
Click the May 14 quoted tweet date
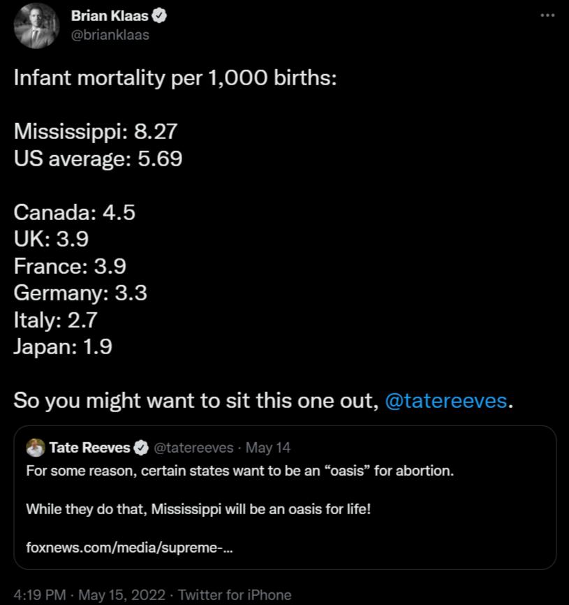click(x=268, y=447)
